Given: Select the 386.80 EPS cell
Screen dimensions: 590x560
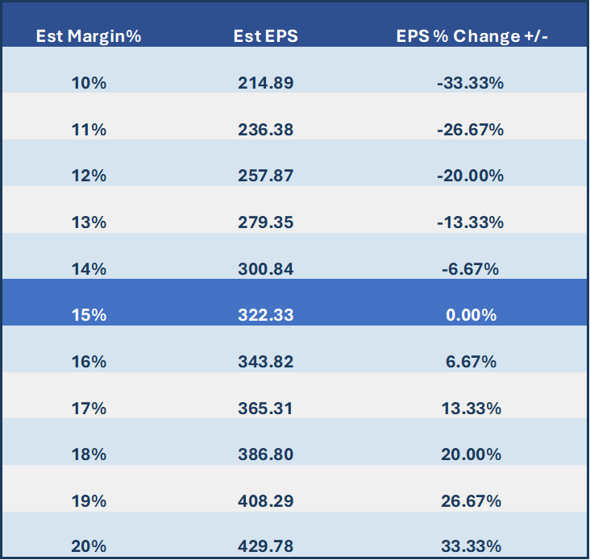Looking at the screenshot, I should pyautogui.click(x=265, y=454).
